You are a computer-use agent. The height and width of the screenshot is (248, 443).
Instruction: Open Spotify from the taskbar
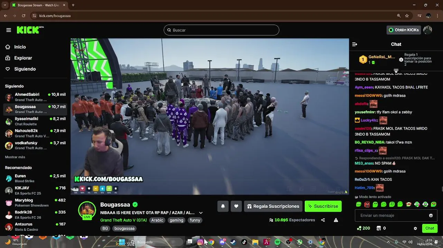pos(277,242)
